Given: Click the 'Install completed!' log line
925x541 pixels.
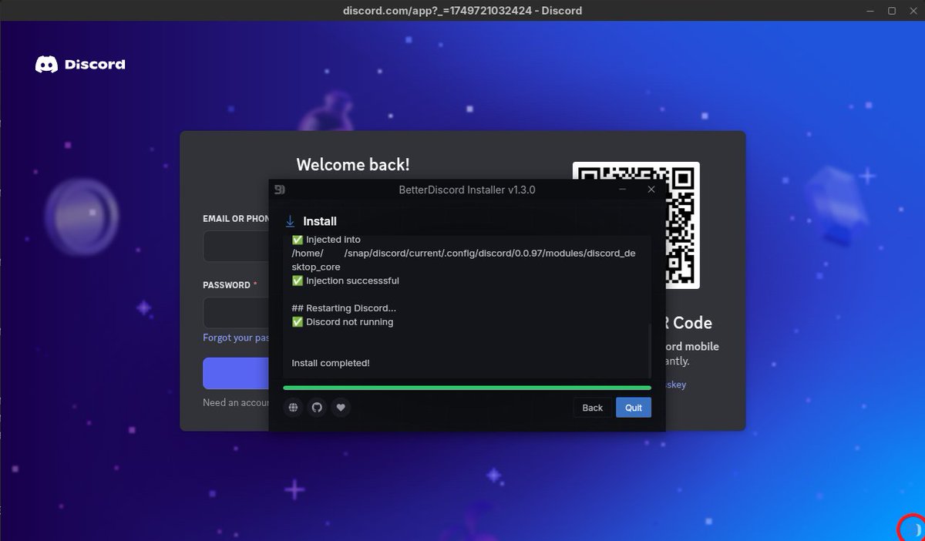Looking at the screenshot, I should 331,363.
